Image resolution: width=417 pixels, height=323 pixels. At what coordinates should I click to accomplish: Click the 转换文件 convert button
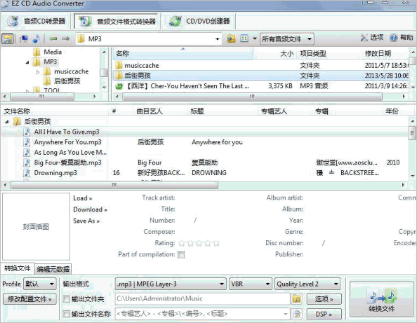point(381,299)
